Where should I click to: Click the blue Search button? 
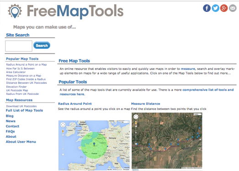pyautogui.click(x=42, y=45)
